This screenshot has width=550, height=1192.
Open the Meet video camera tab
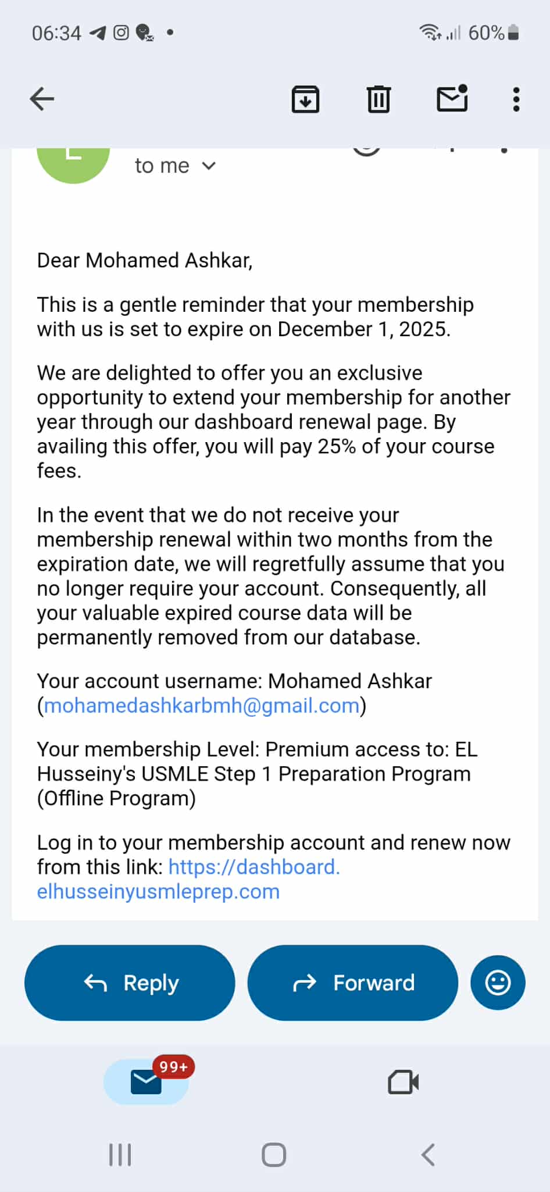tap(403, 1082)
